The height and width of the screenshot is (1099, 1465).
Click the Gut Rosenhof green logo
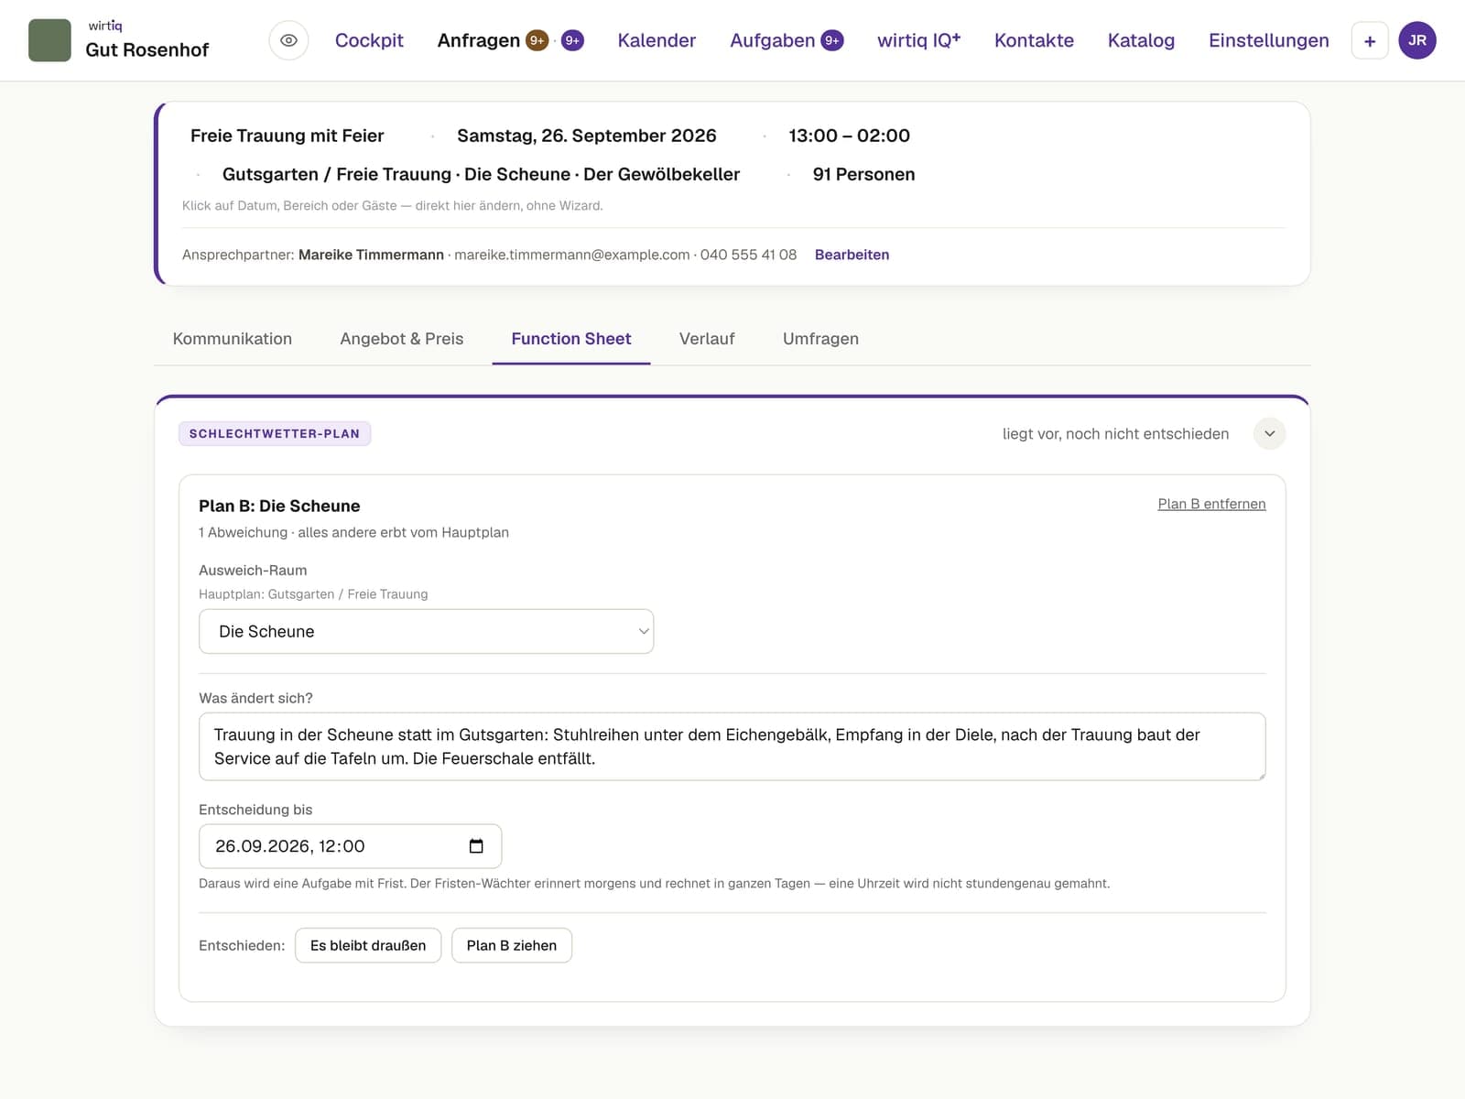pos(49,40)
